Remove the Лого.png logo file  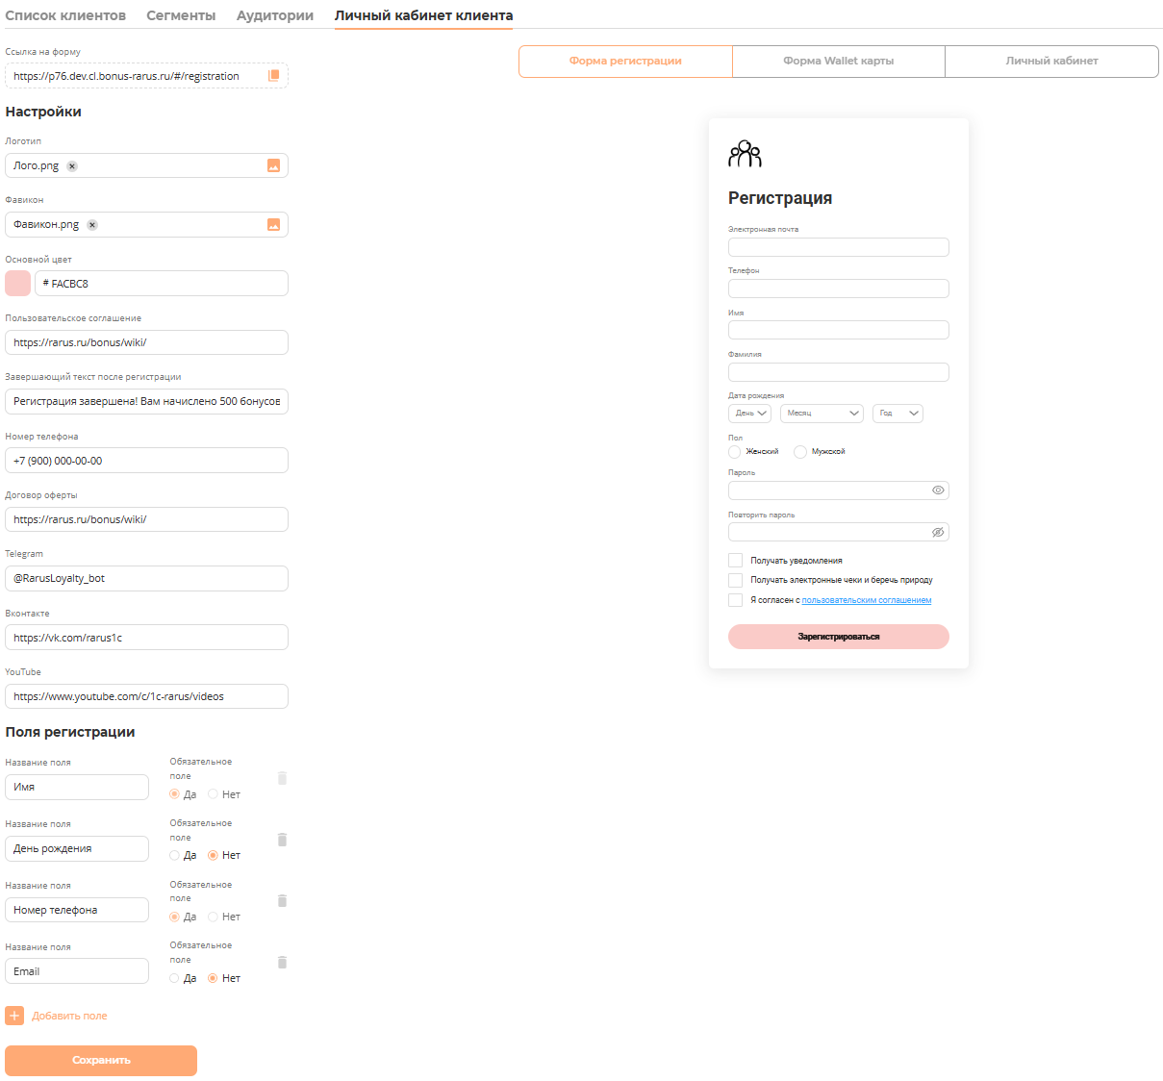click(x=72, y=166)
